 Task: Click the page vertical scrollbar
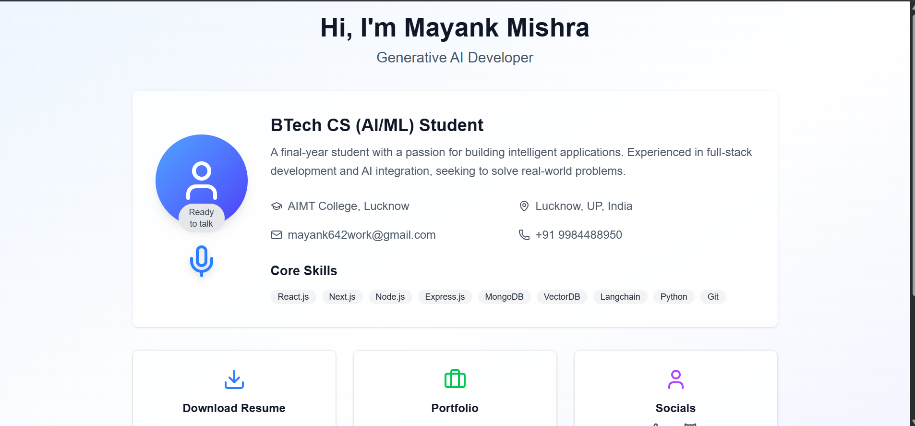point(913,154)
